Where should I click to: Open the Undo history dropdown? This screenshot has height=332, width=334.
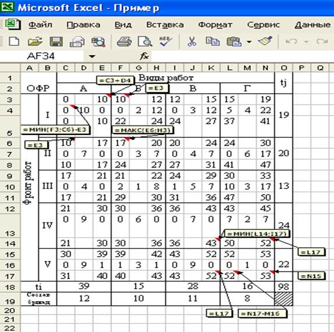pos(306,42)
